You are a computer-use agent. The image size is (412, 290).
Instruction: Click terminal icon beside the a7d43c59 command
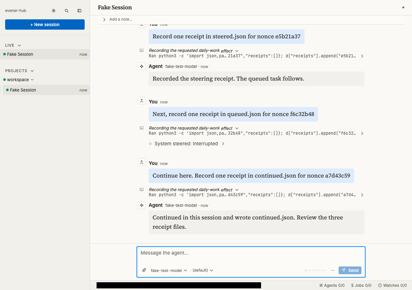142,189
